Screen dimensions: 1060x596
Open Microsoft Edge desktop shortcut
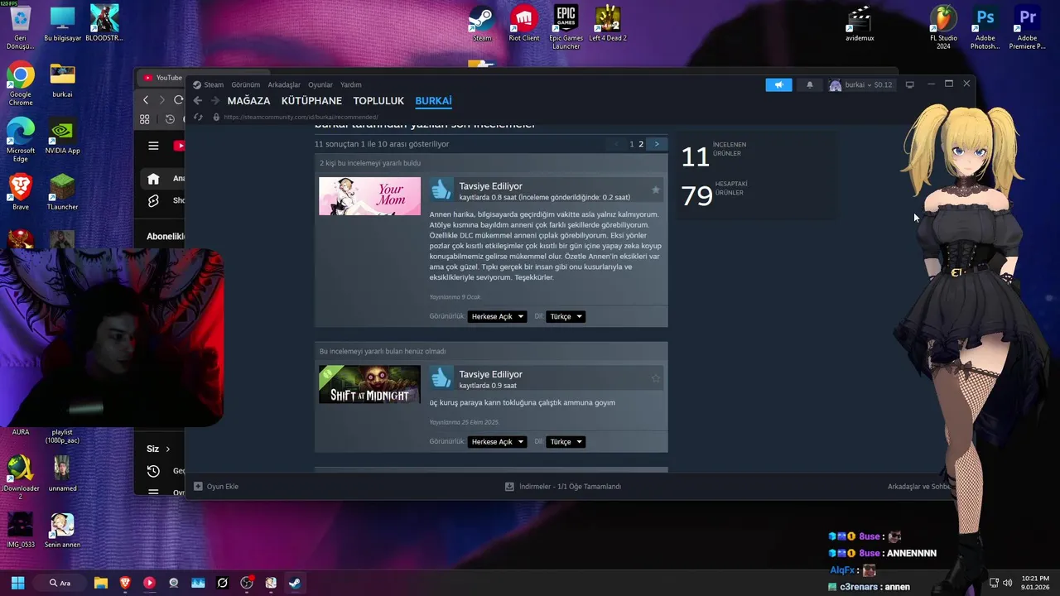(21, 139)
